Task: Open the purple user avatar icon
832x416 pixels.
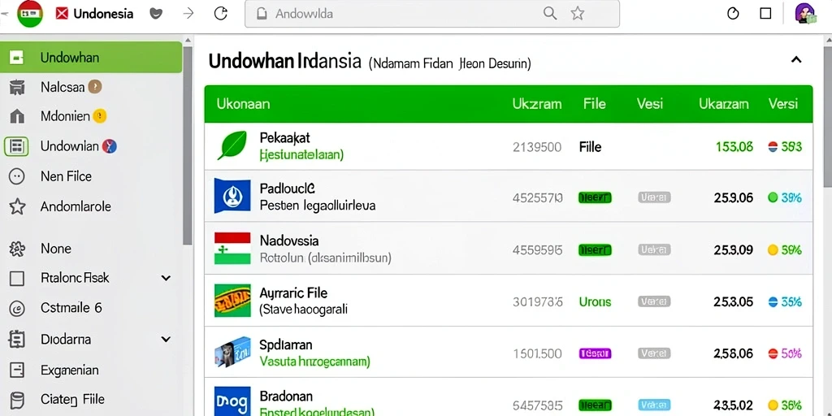Action: pyautogui.click(x=804, y=13)
